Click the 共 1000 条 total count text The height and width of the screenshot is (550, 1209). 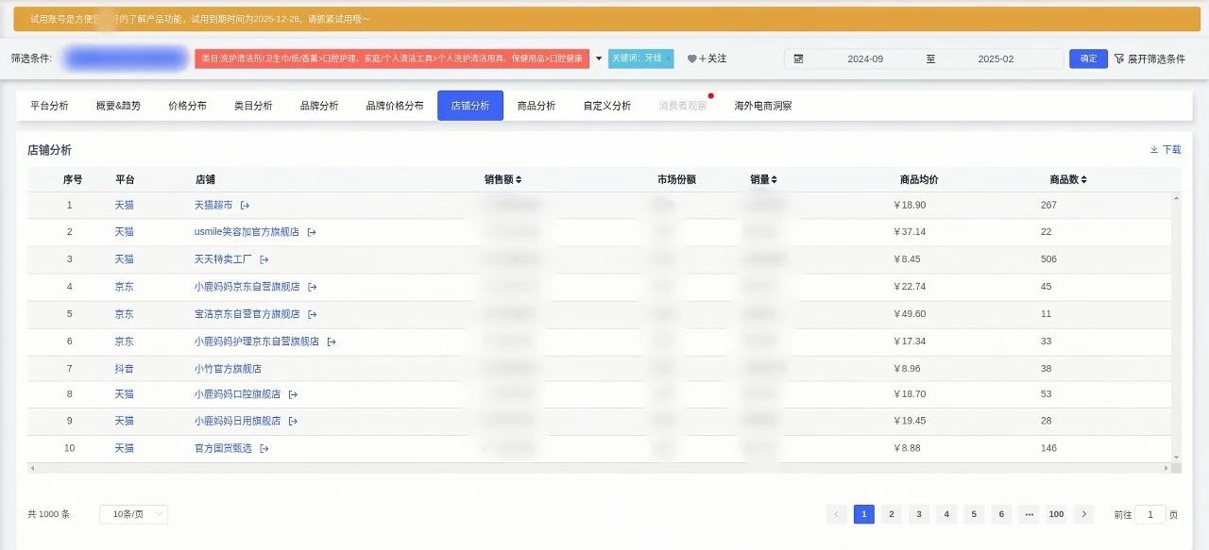pyautogui.click(x=49, y=514)
